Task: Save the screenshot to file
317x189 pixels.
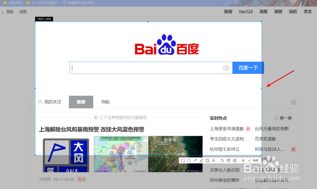Action: pos(229,160)
